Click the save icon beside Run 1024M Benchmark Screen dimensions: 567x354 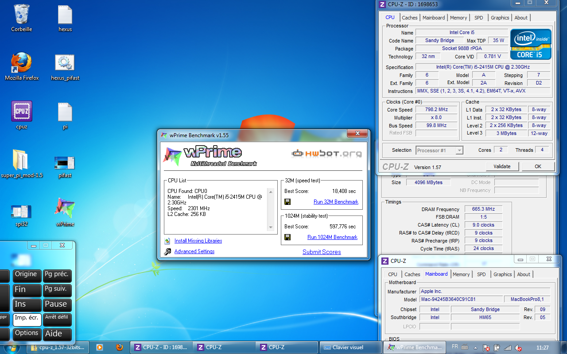point(287,237)
